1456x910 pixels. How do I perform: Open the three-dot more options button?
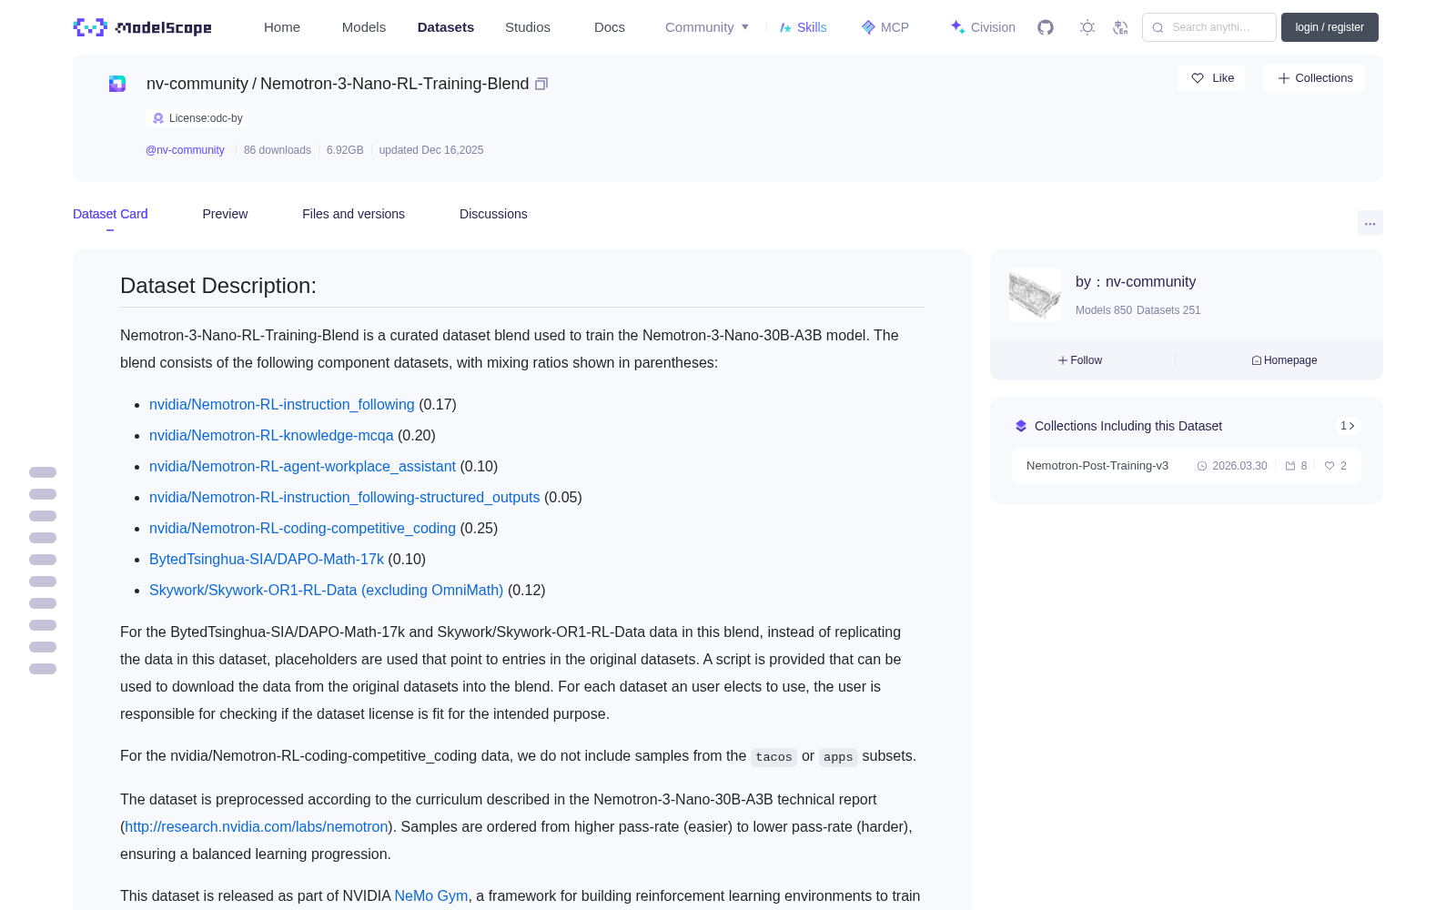(x=1370, y=223)
